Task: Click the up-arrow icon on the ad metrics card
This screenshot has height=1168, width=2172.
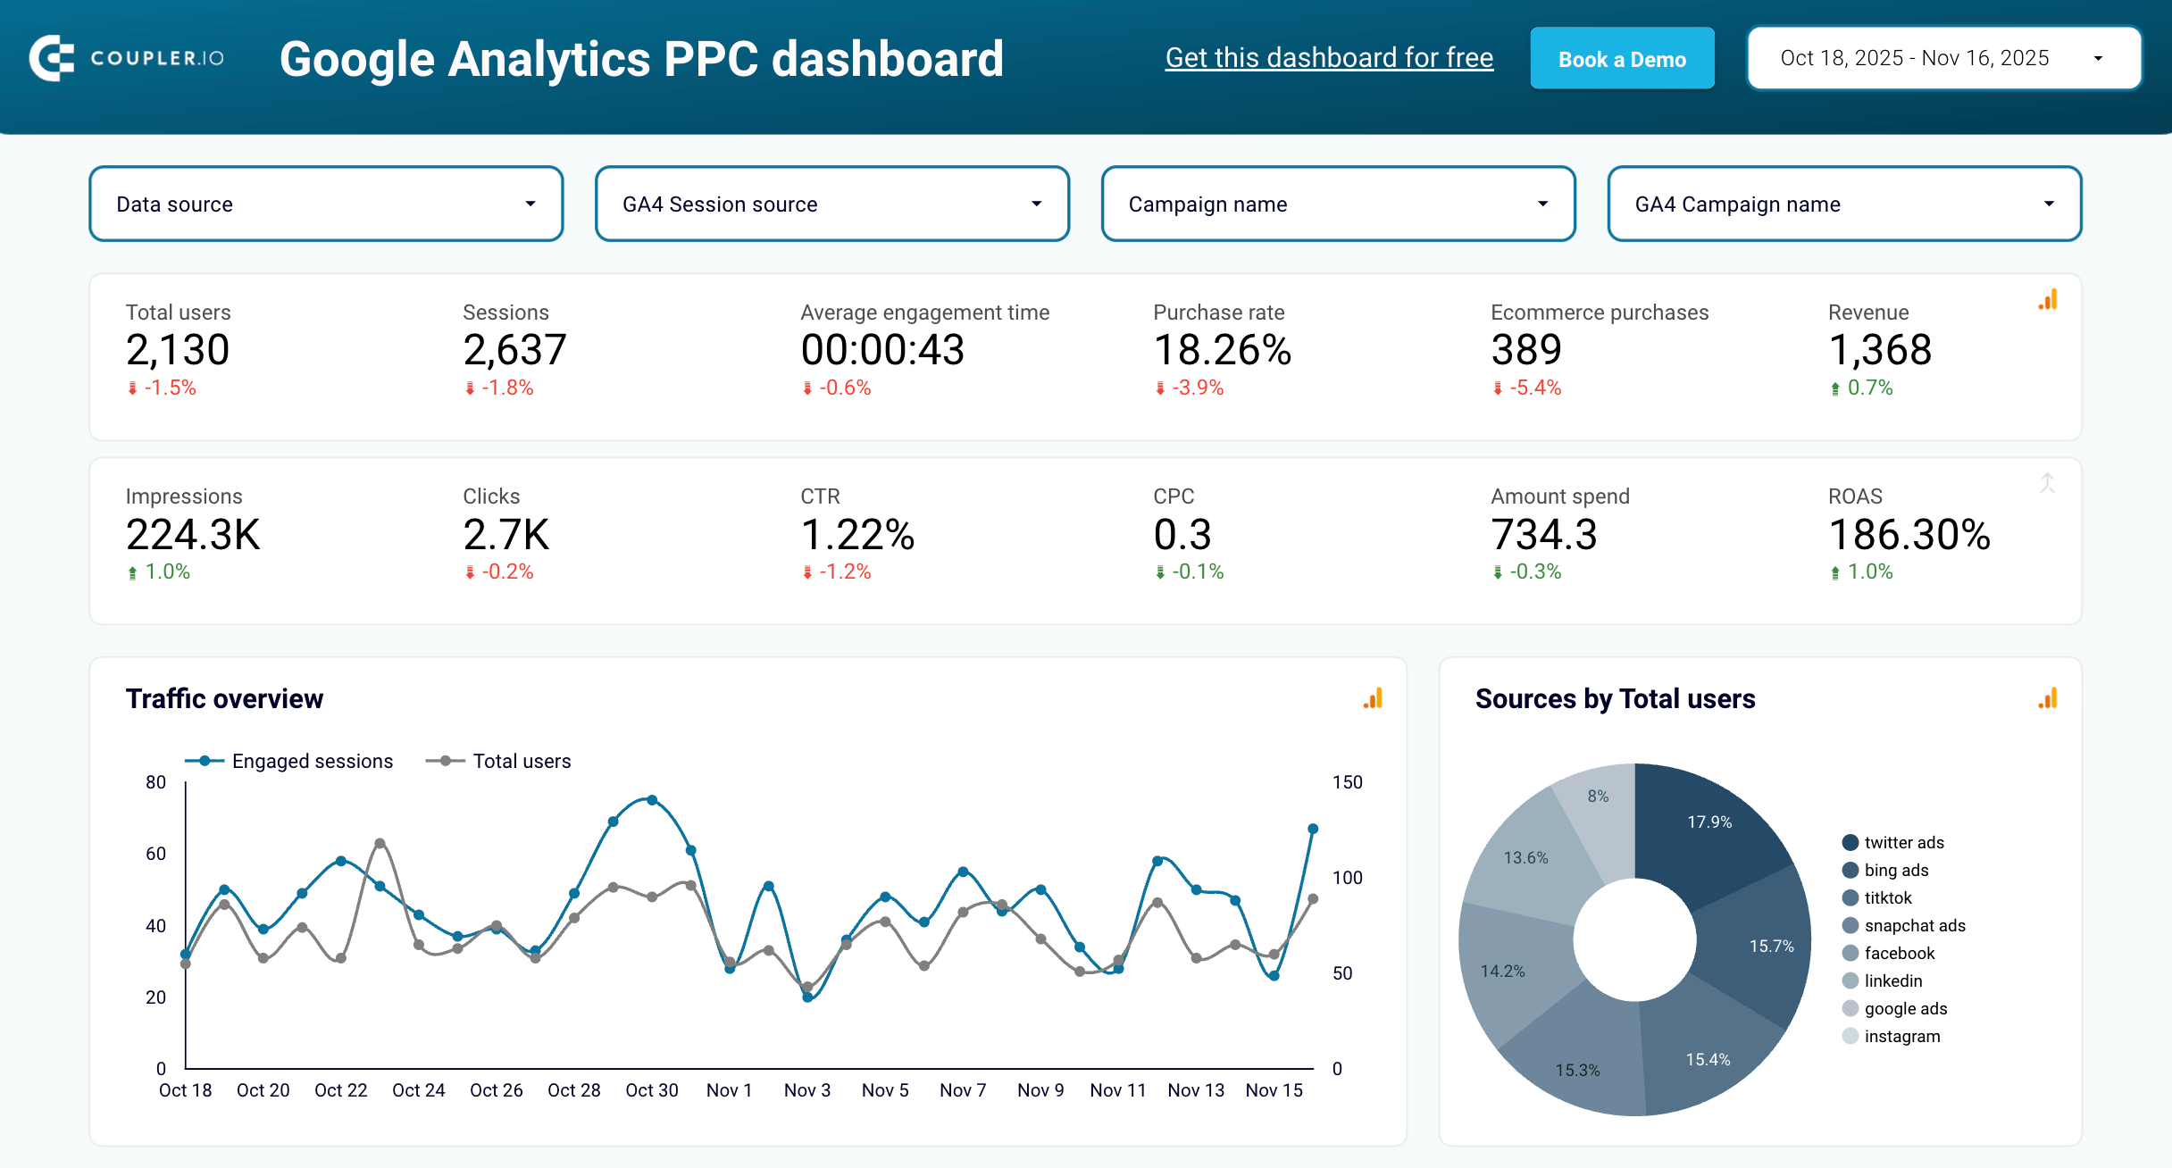Action: [2047, 483]
